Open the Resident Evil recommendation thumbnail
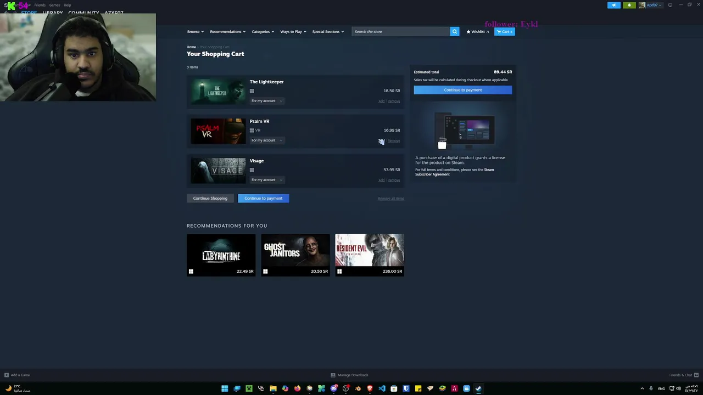Viewport: 703px width, 395px height. (x=370, y=255)
